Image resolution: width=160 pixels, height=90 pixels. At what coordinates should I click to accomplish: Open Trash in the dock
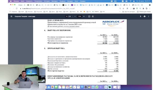point(118,87)
